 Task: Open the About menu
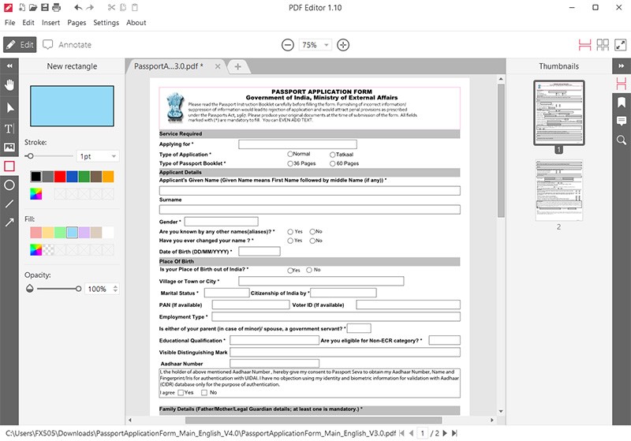(x=136, y=23)
